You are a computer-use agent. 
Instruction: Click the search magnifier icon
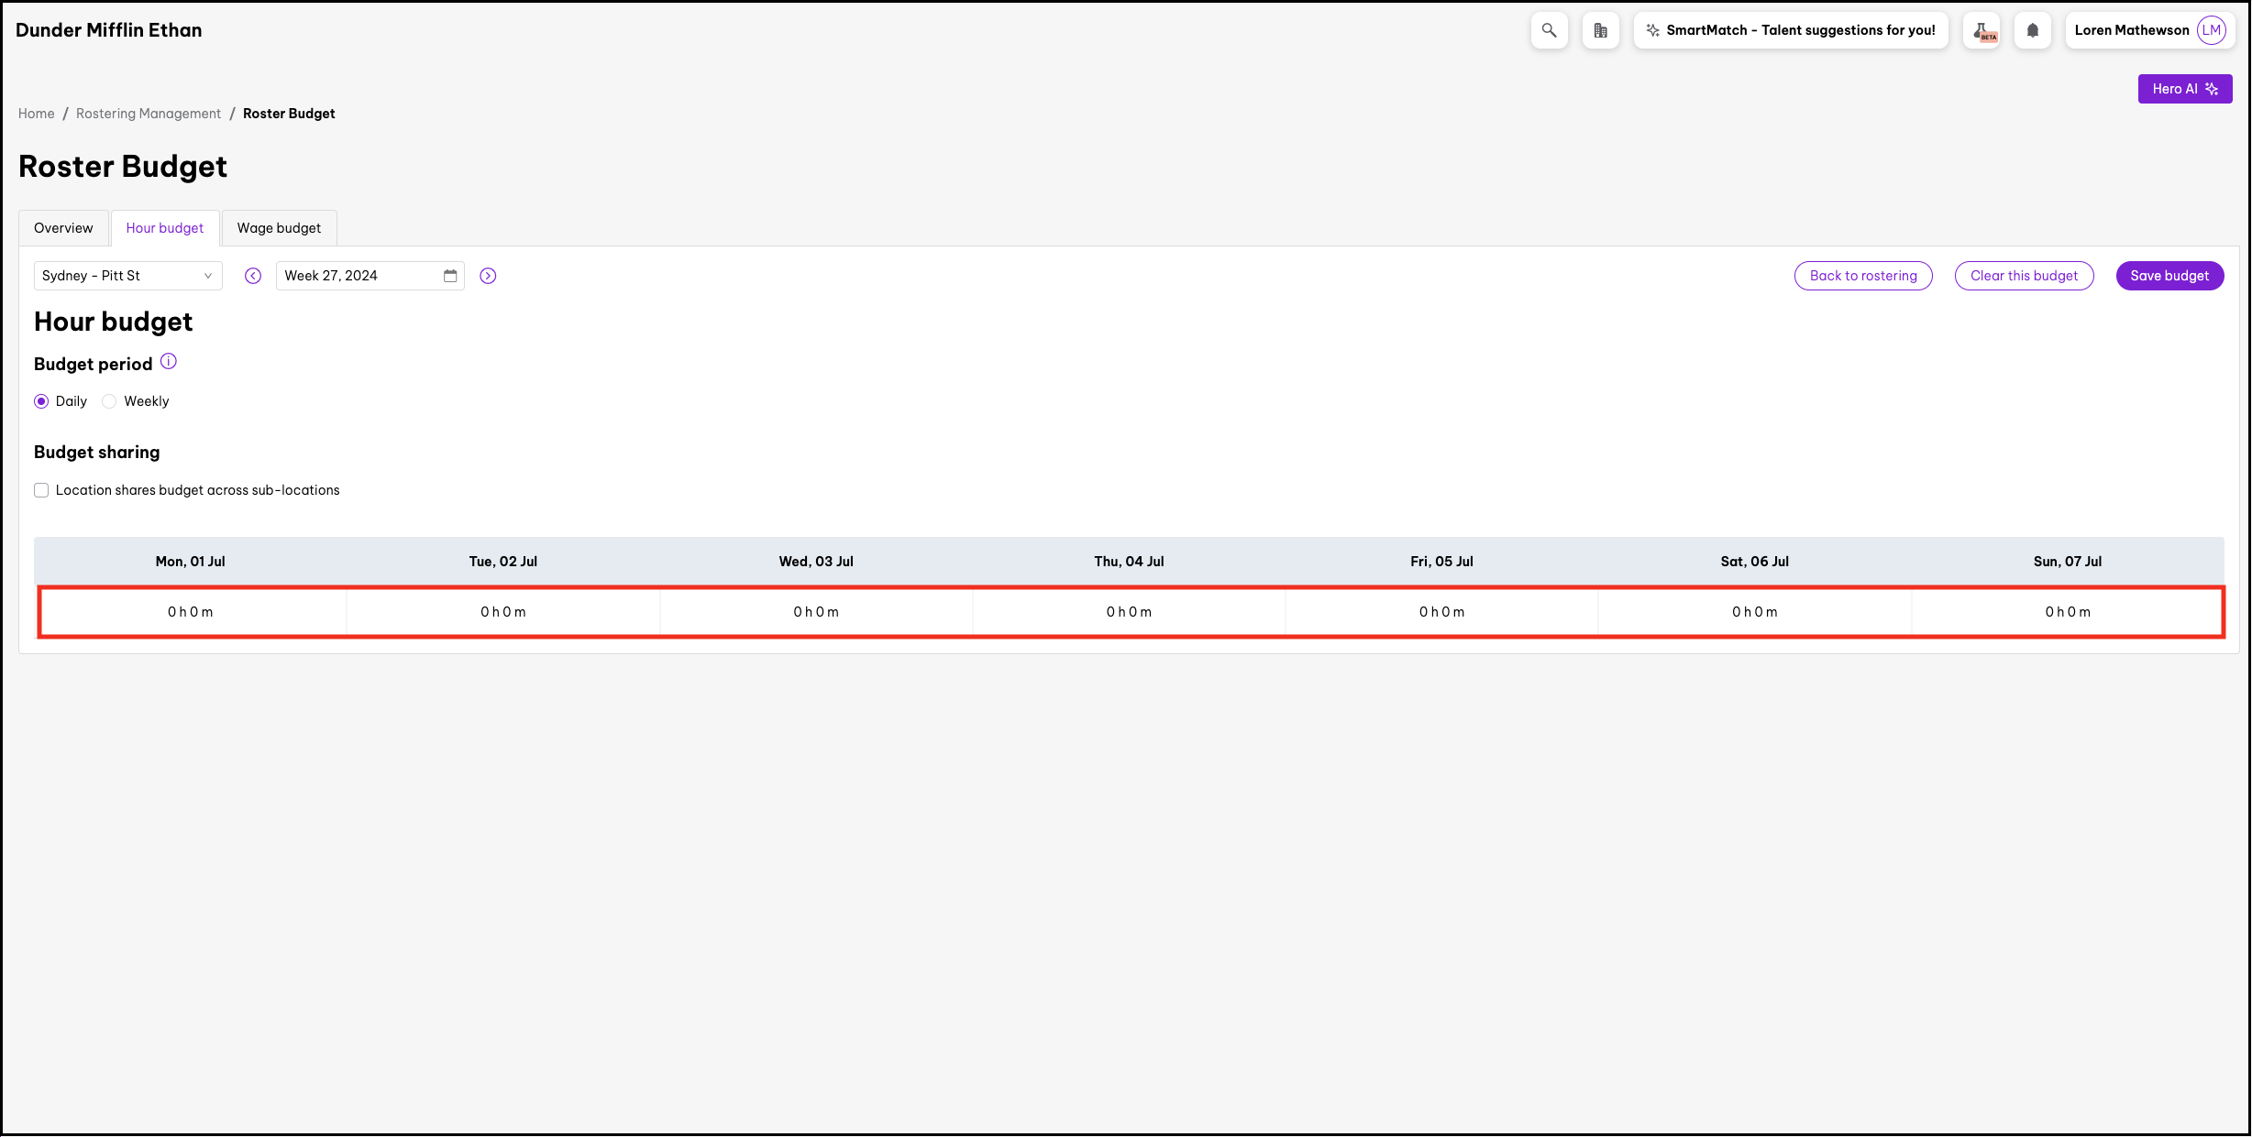click(1549, 30)
